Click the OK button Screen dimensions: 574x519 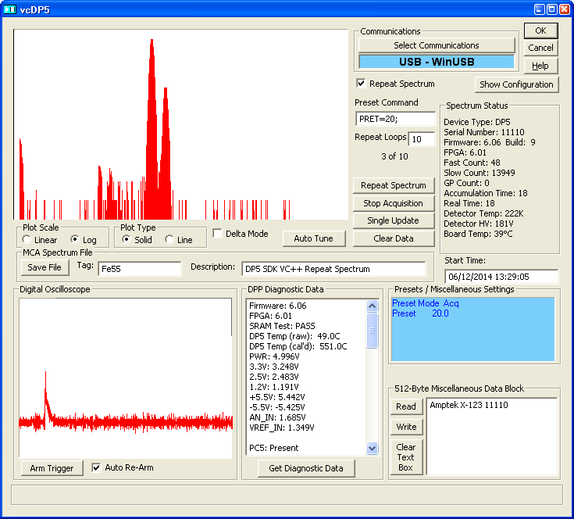[540, 30]
